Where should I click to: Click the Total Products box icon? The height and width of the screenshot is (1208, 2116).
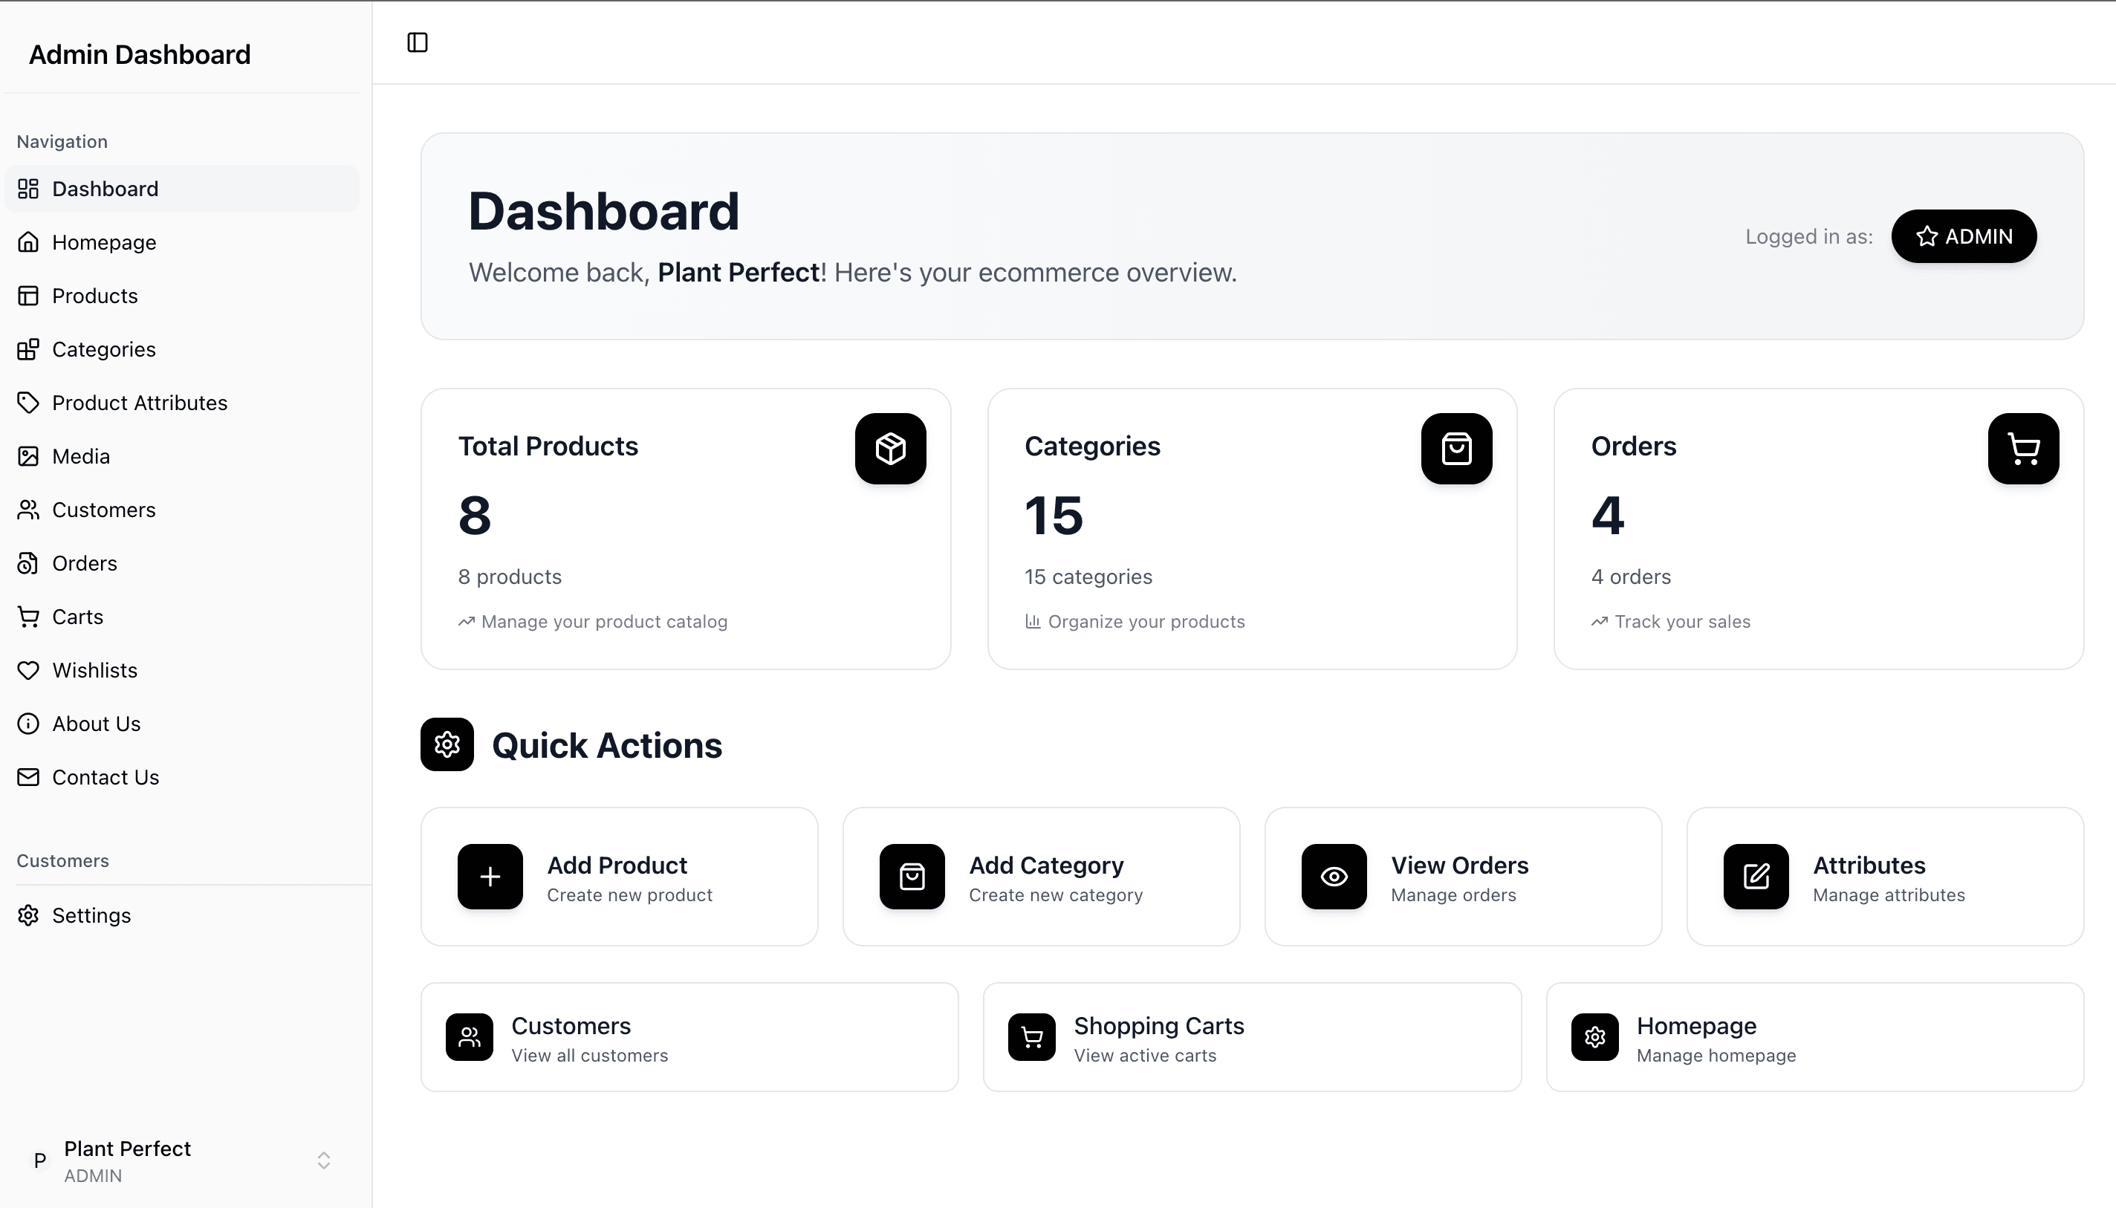[x=890, y=449]
